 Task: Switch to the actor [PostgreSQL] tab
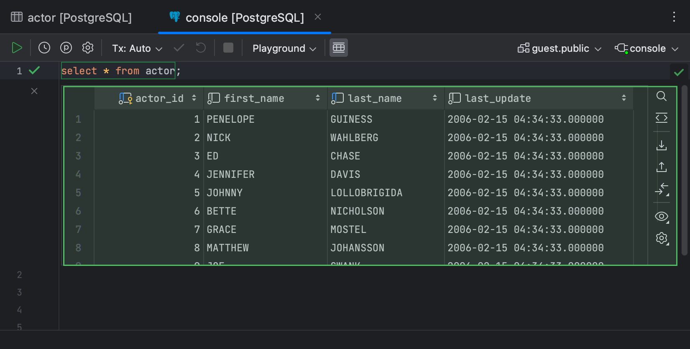pos(72,18)
